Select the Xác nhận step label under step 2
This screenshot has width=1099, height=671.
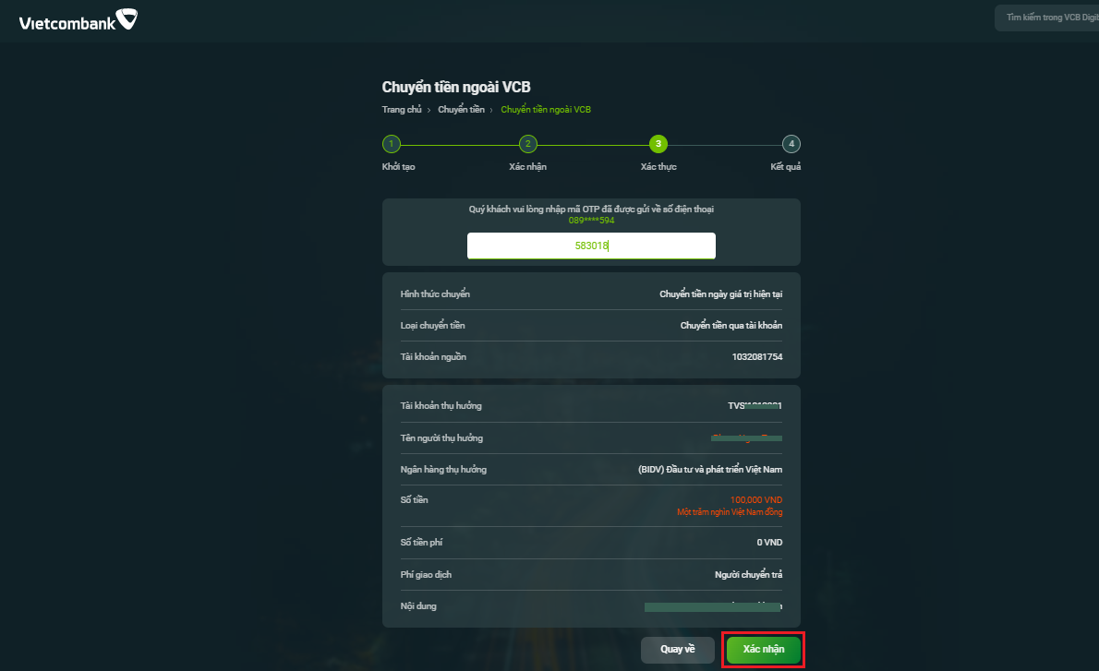527,167
